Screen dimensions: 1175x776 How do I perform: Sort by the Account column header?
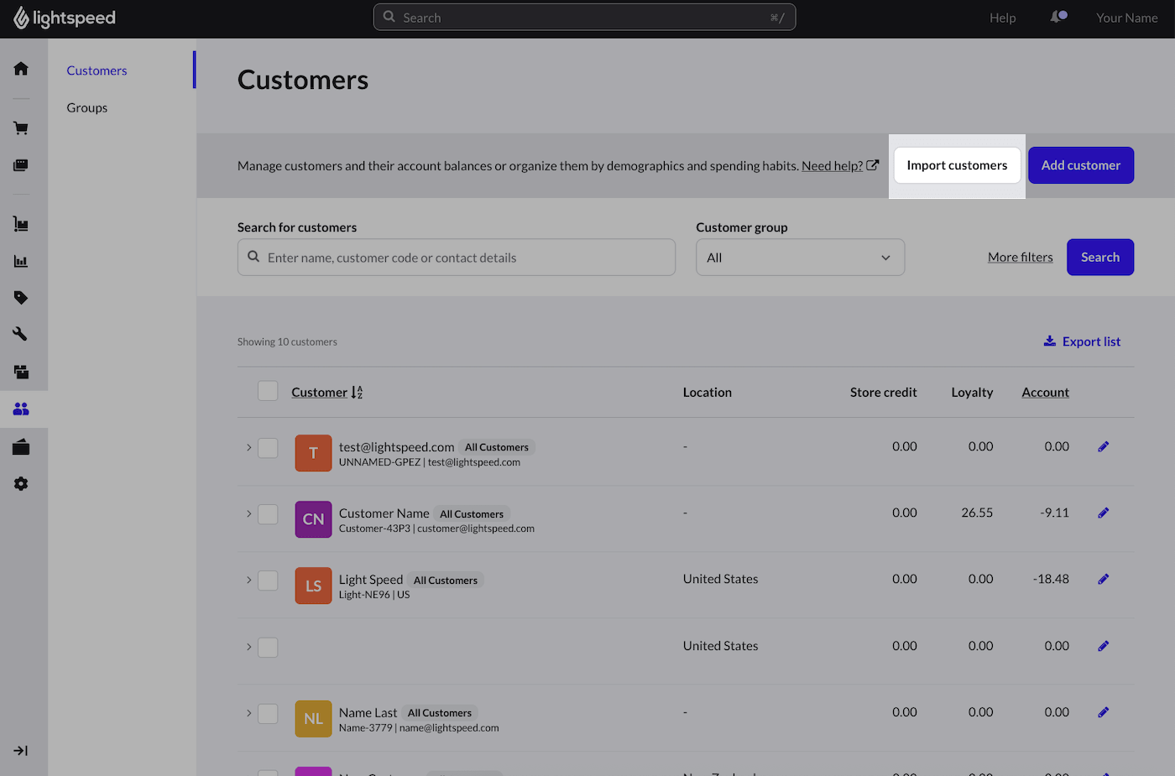1045,392
